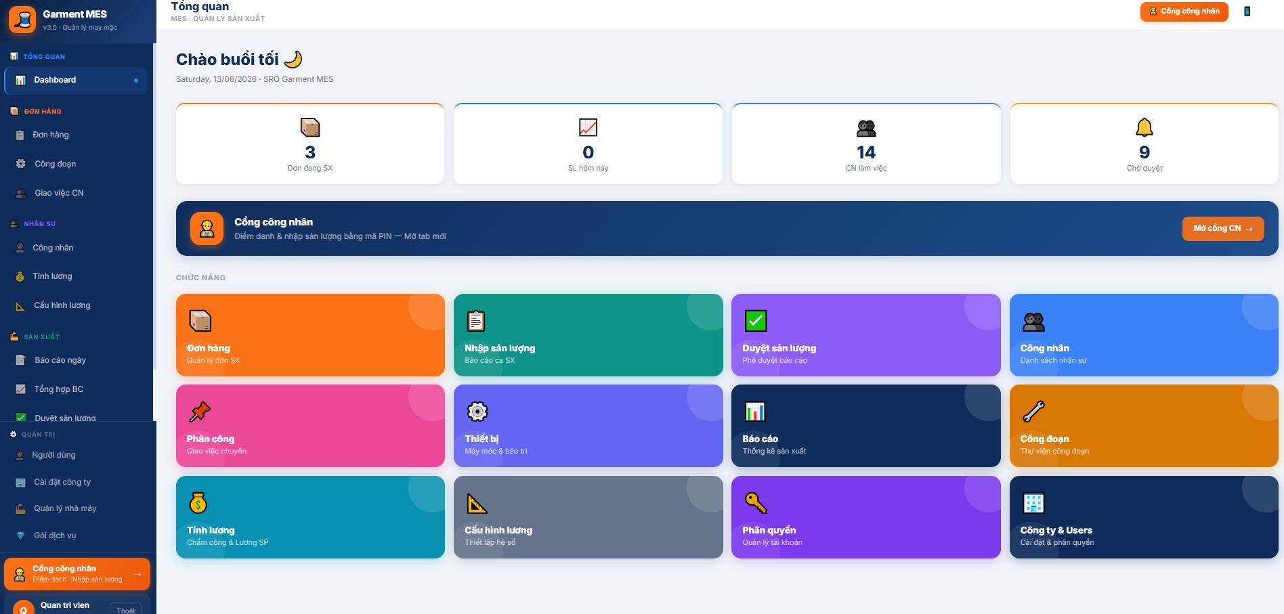Click the 'NHÂN SỰ' section header in sidebar
The height and width of the screenshot is (614, 1284).
coord(40,224)
